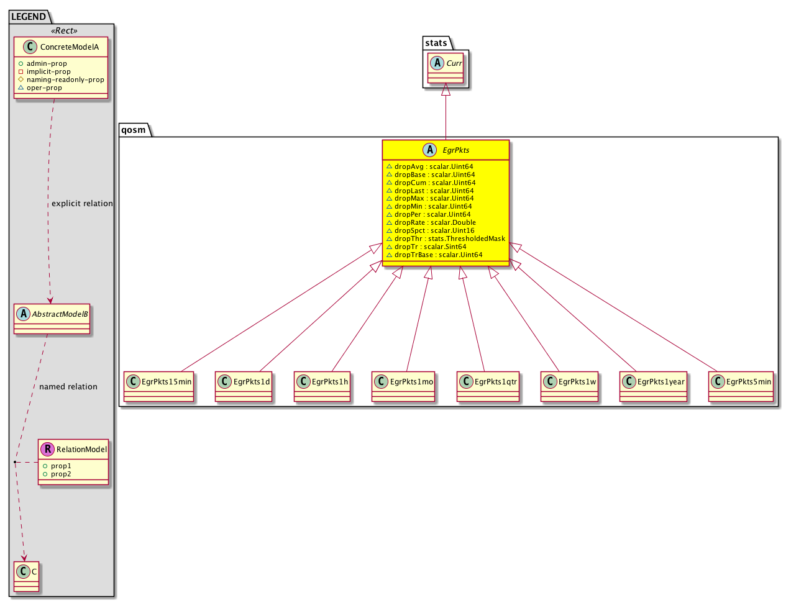
Task: Select the 'C' icon beside EgrPkts1qtr
Action: pyautogui.click(x=466, y=381)
